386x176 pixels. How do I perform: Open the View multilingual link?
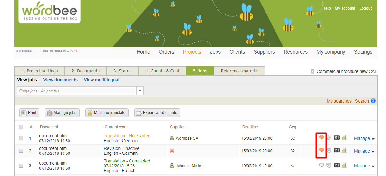click(x=101, y=80)
